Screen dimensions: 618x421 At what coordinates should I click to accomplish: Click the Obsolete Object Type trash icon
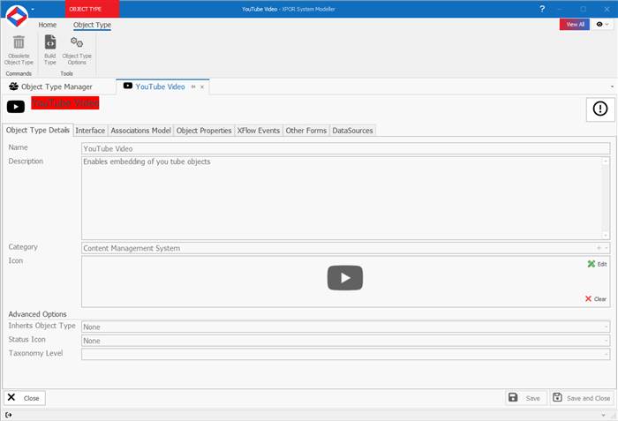click(x=19, y=42)
